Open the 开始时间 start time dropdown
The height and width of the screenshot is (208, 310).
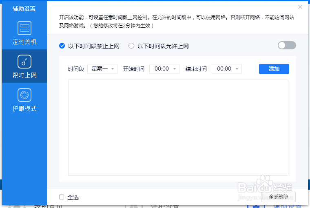(x=164, y=69)
